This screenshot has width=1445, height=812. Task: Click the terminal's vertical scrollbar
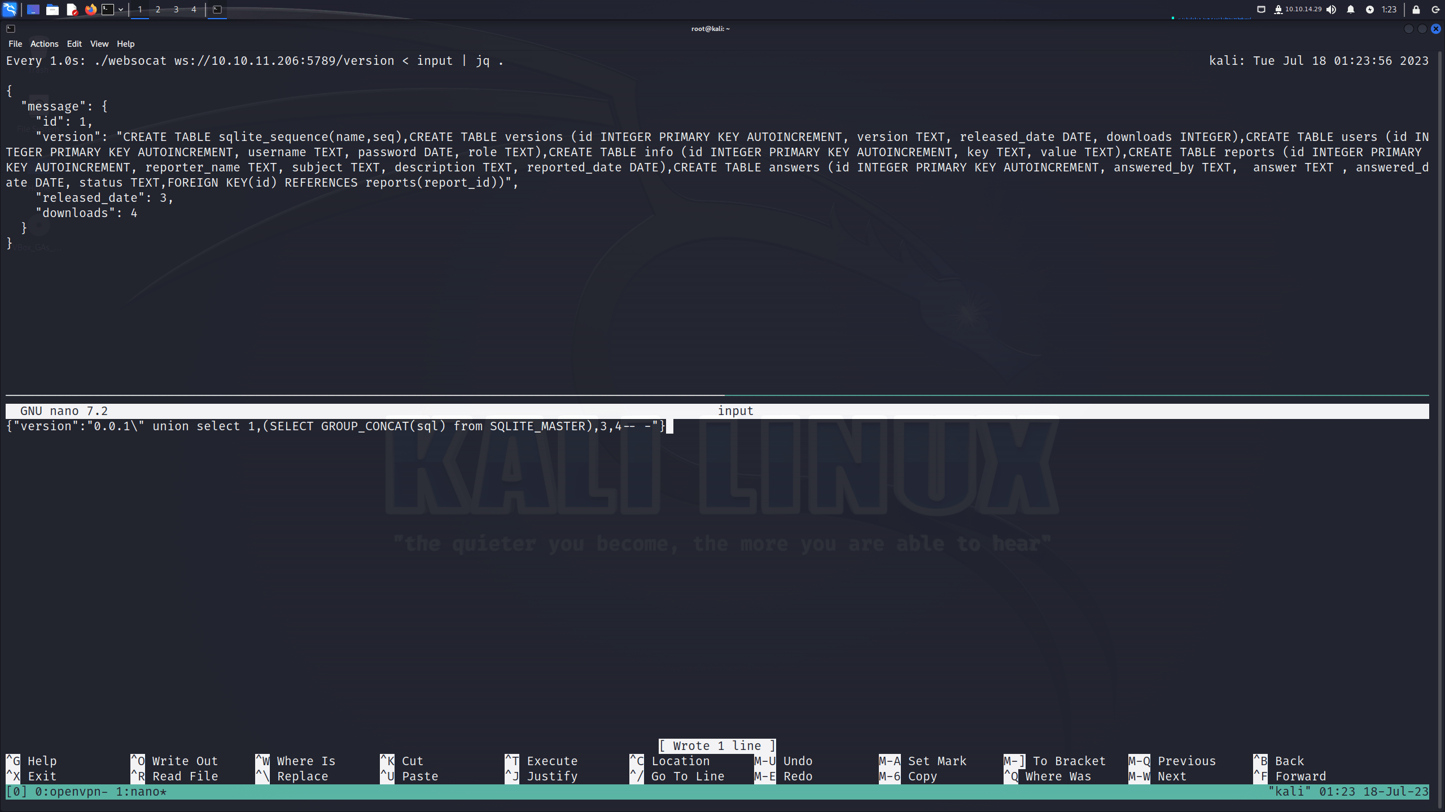coord(1441,429)
